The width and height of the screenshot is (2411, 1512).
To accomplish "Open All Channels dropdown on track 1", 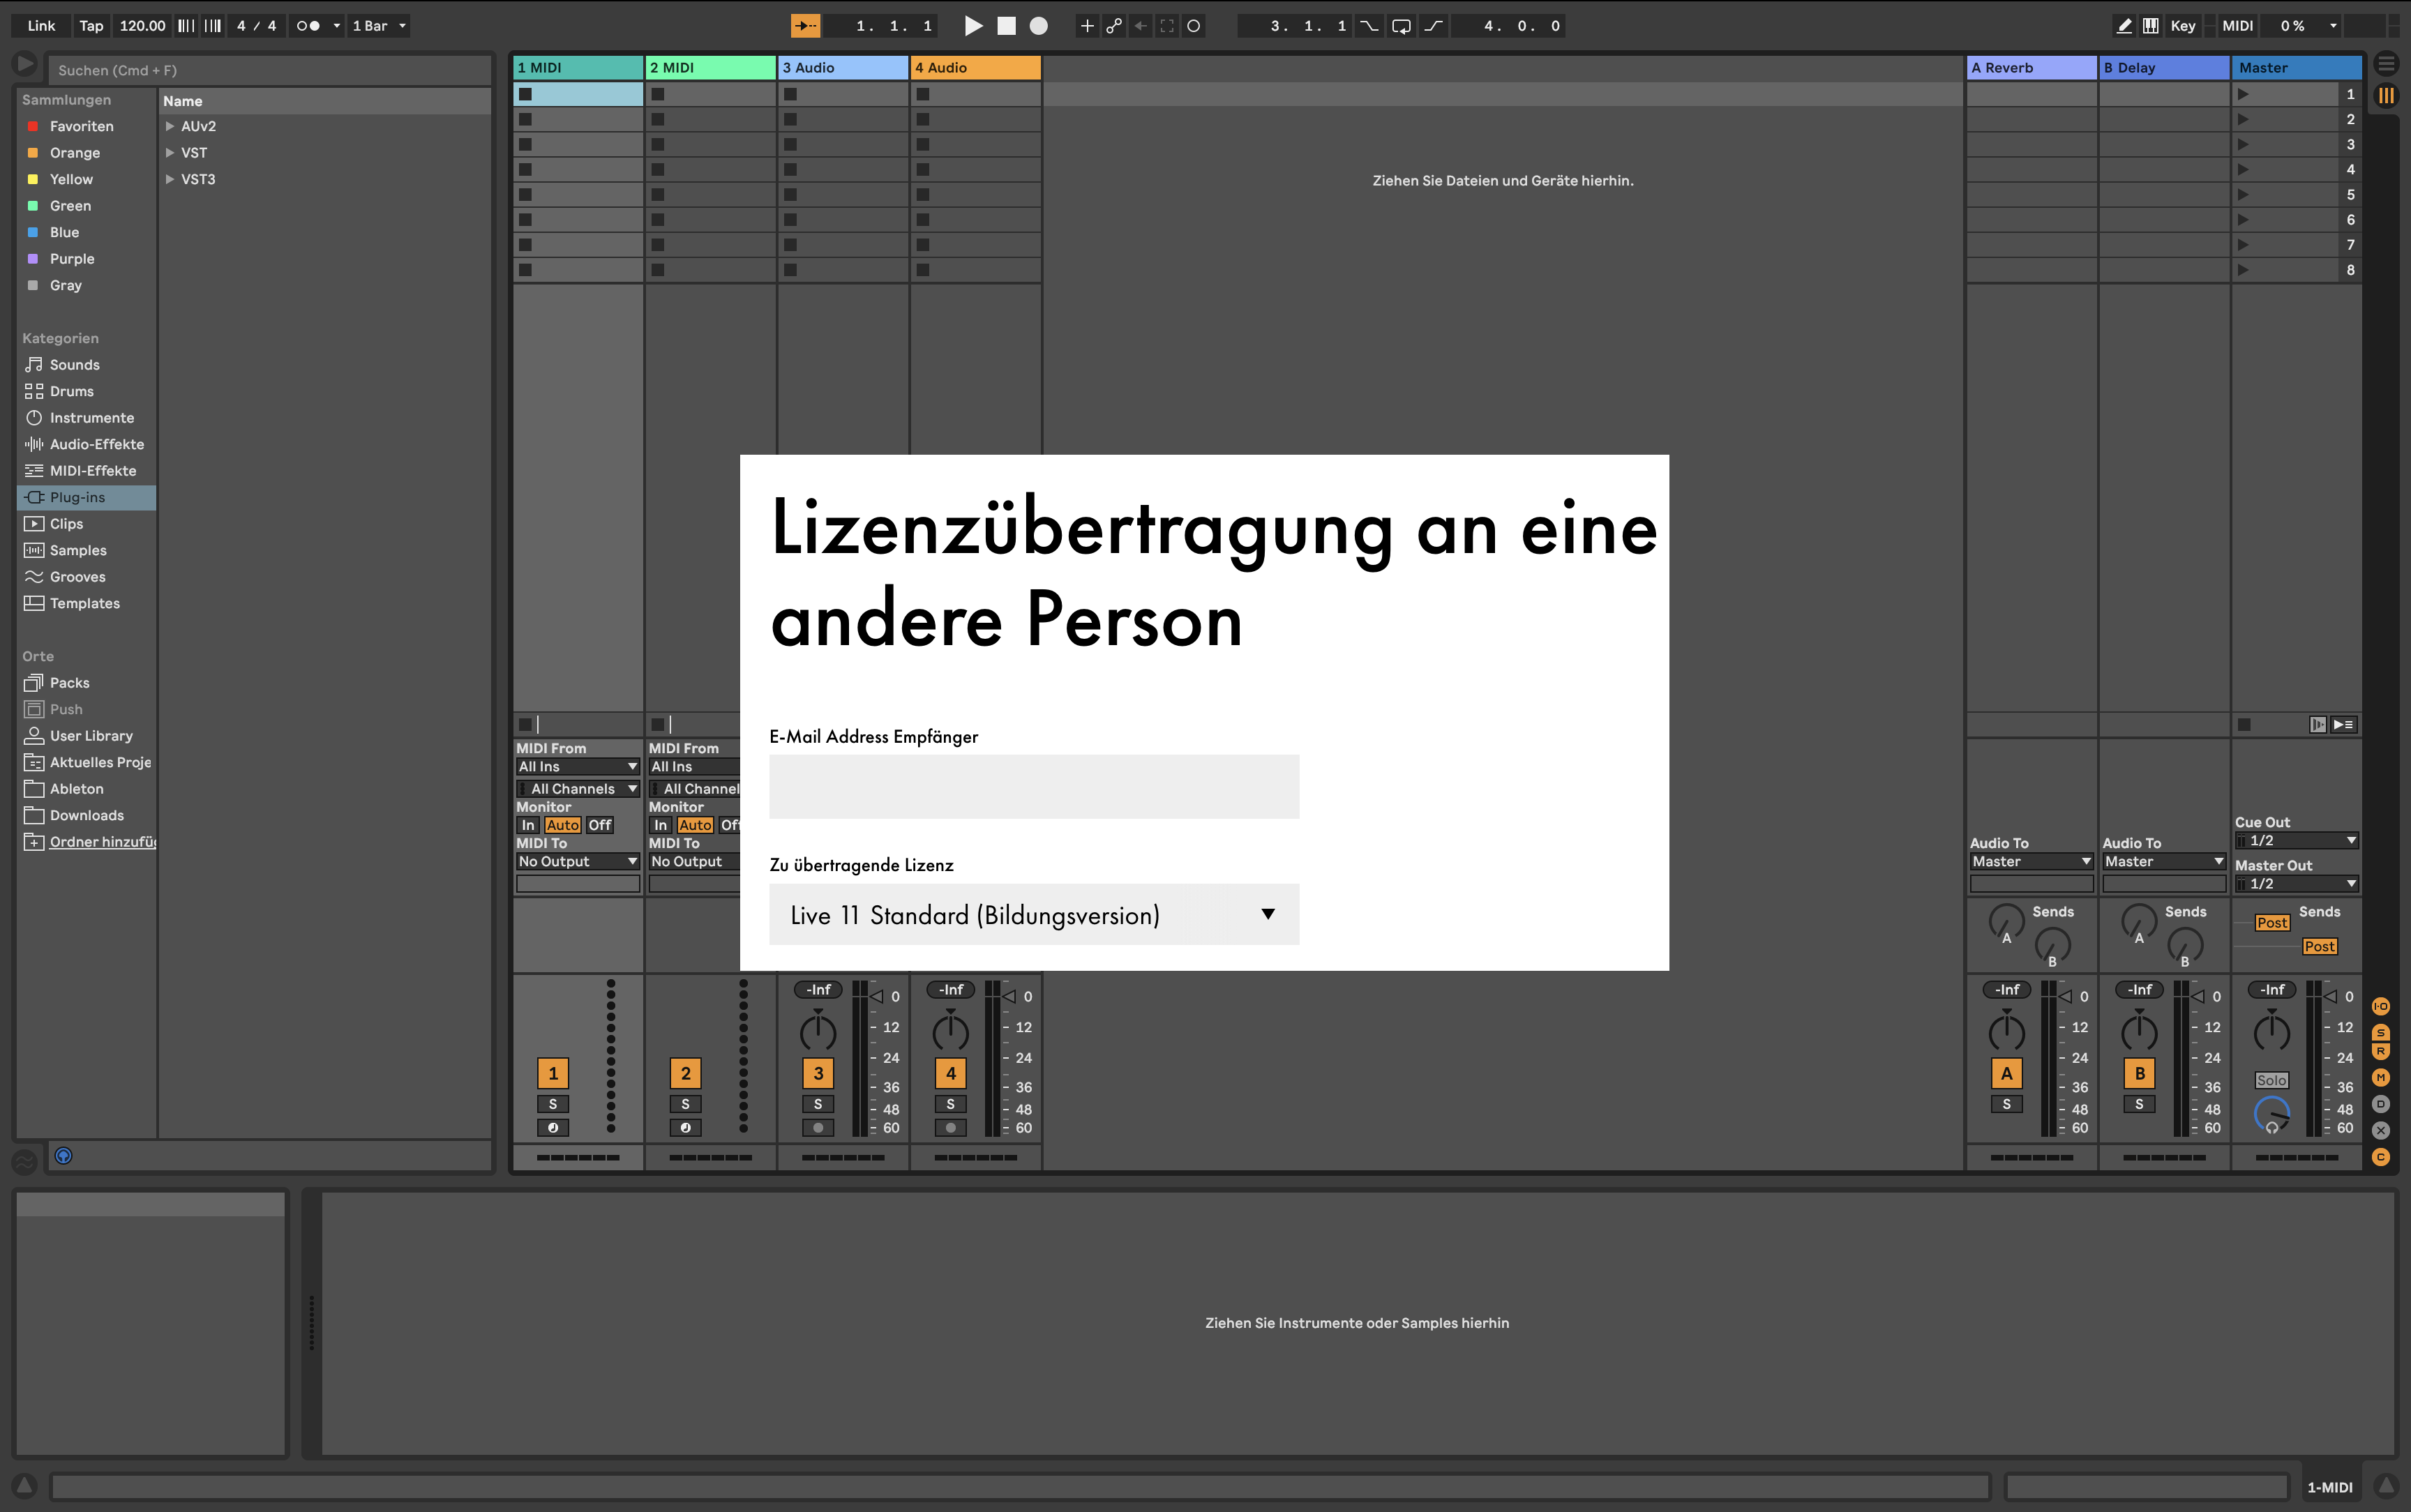I will pos(578,789).
